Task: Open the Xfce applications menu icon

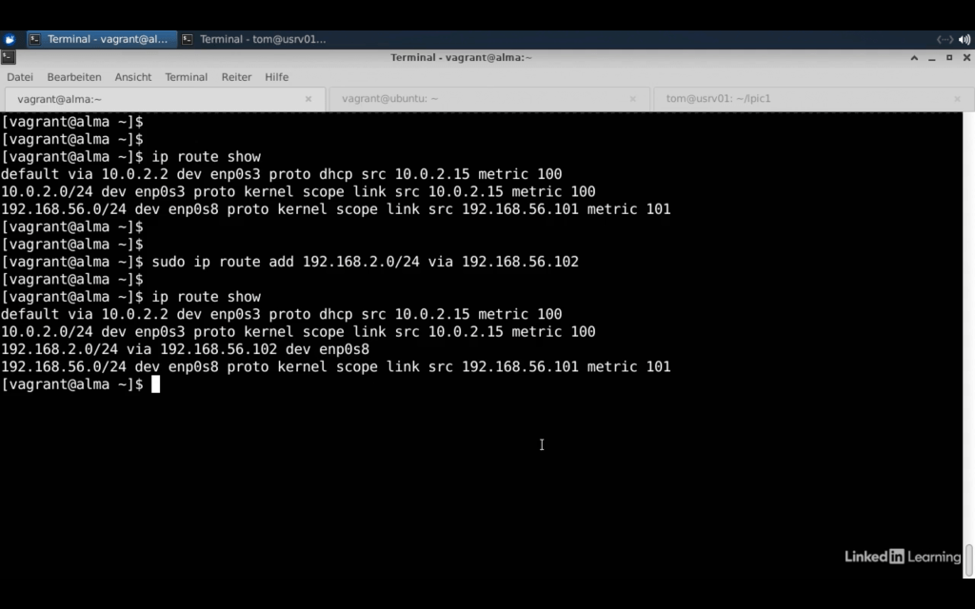Action: click(10, 39)
